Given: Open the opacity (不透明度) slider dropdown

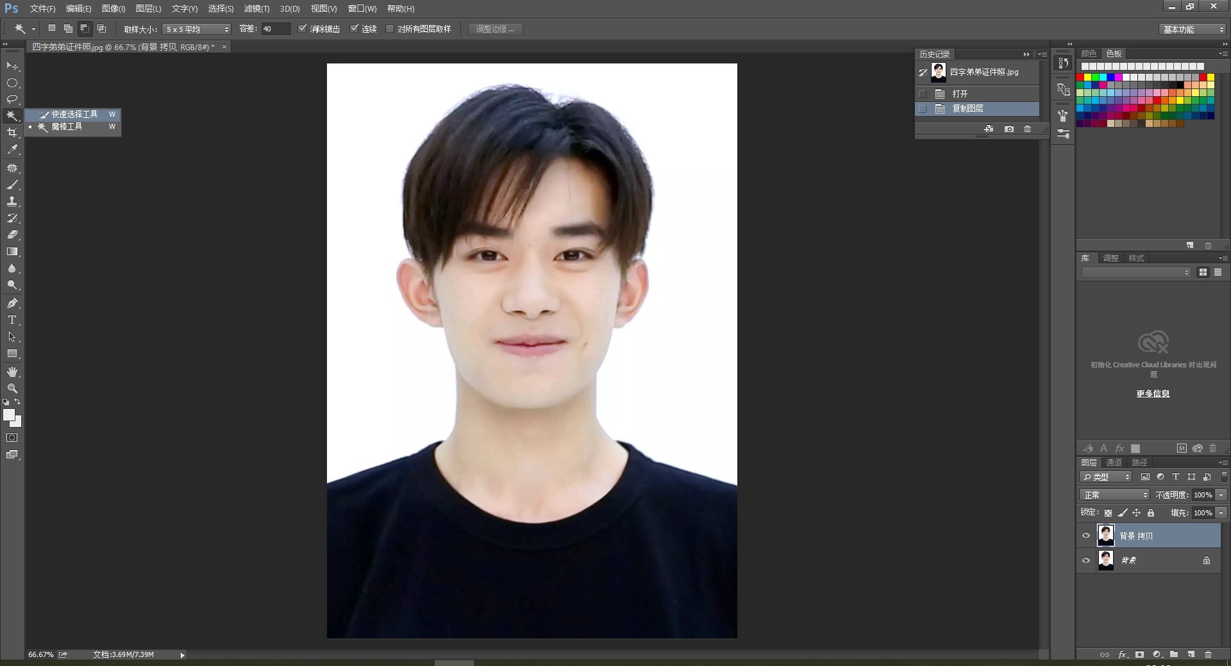Looking at the screenshot, I should (1221, 495).
